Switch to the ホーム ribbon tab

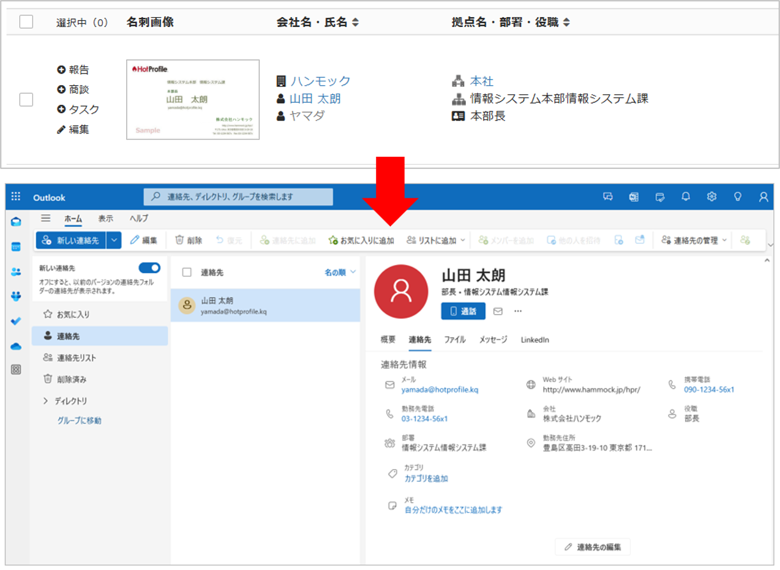(x=74, y=218)
